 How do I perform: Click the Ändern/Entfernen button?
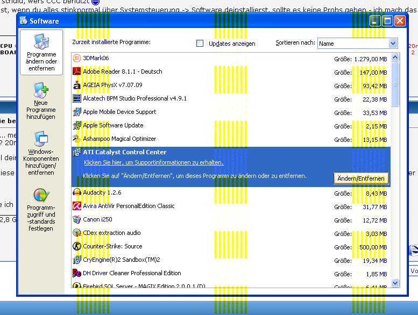[x=360, y=178]
